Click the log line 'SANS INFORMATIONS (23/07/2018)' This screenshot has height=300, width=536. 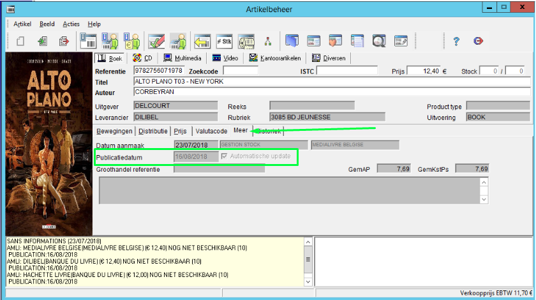pos(54,241)
